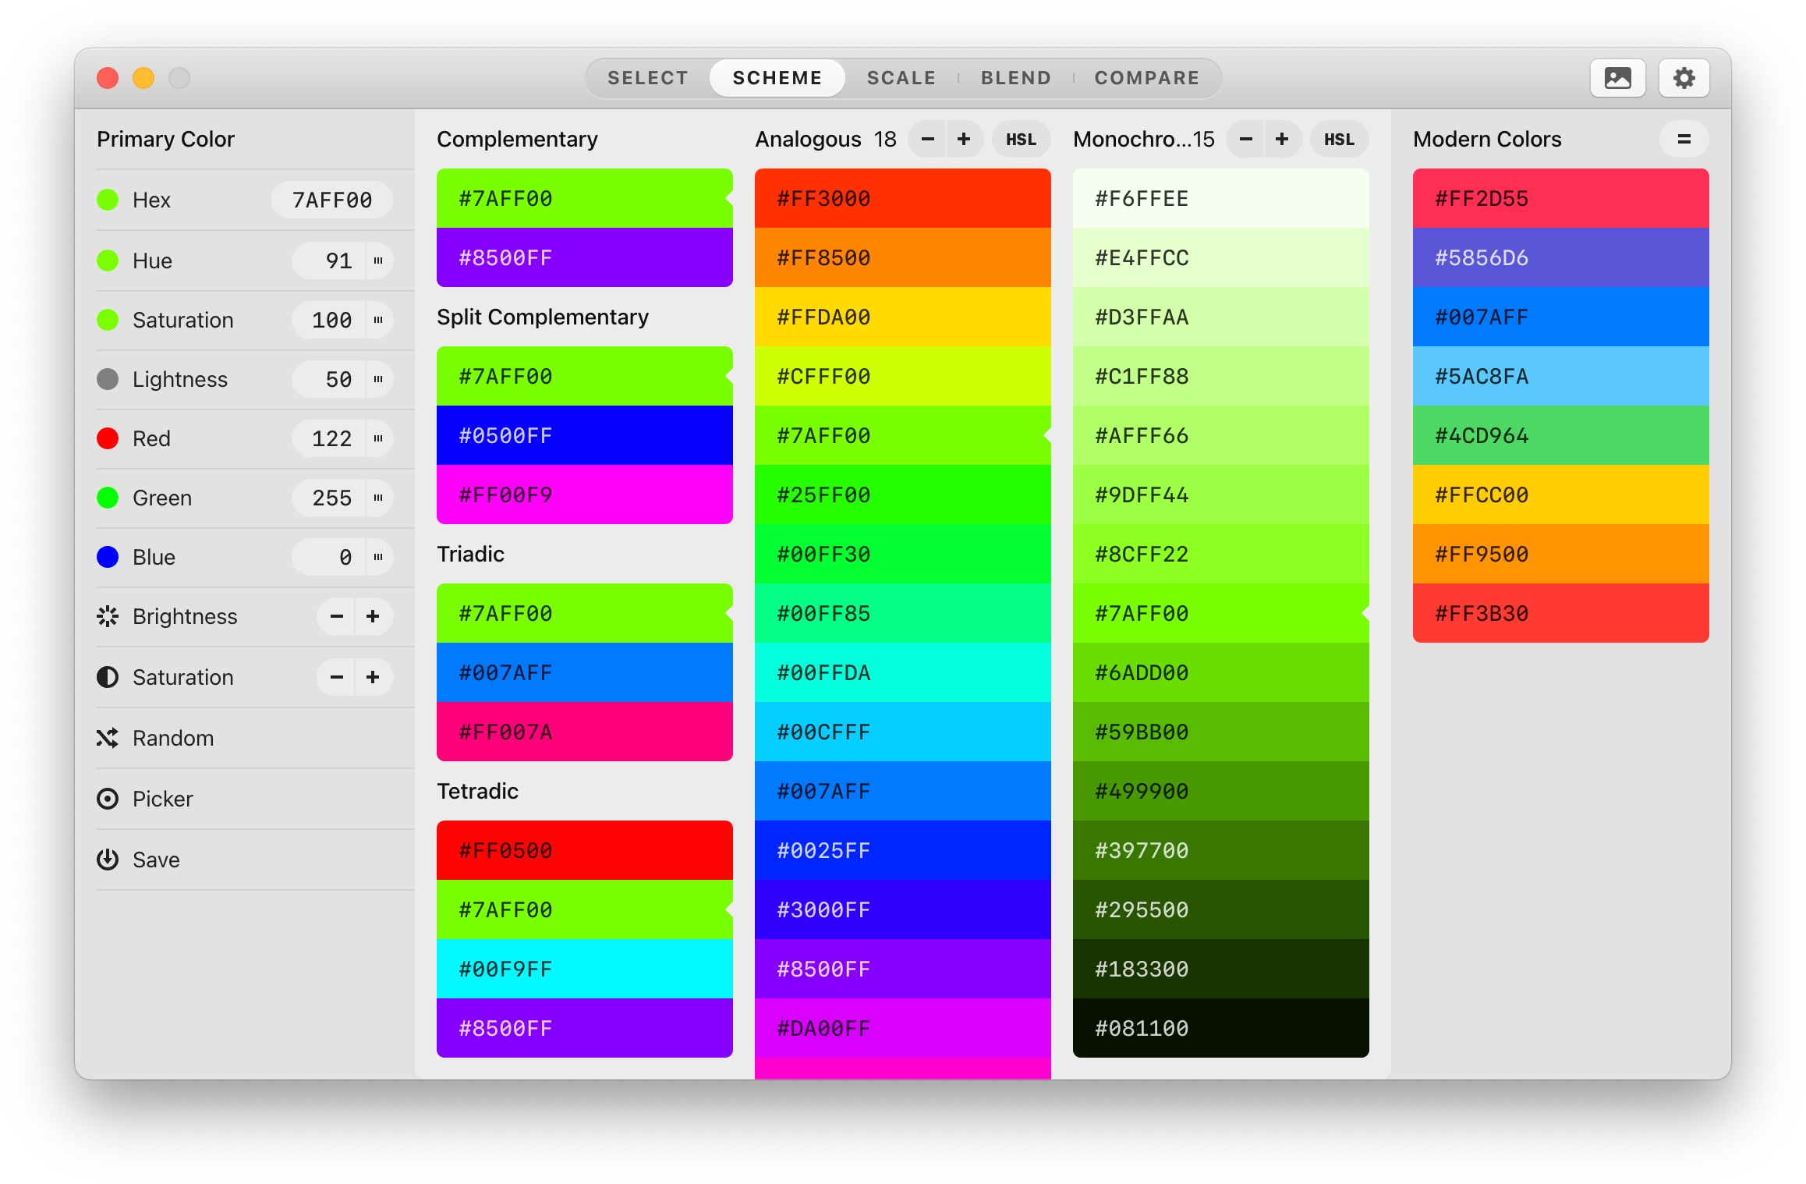
Task: Click the Hue slider handle icon
Action: coord(378,261)
